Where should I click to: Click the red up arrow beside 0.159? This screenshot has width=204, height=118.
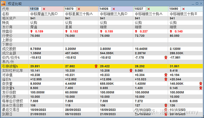click(x=31, y=31)
